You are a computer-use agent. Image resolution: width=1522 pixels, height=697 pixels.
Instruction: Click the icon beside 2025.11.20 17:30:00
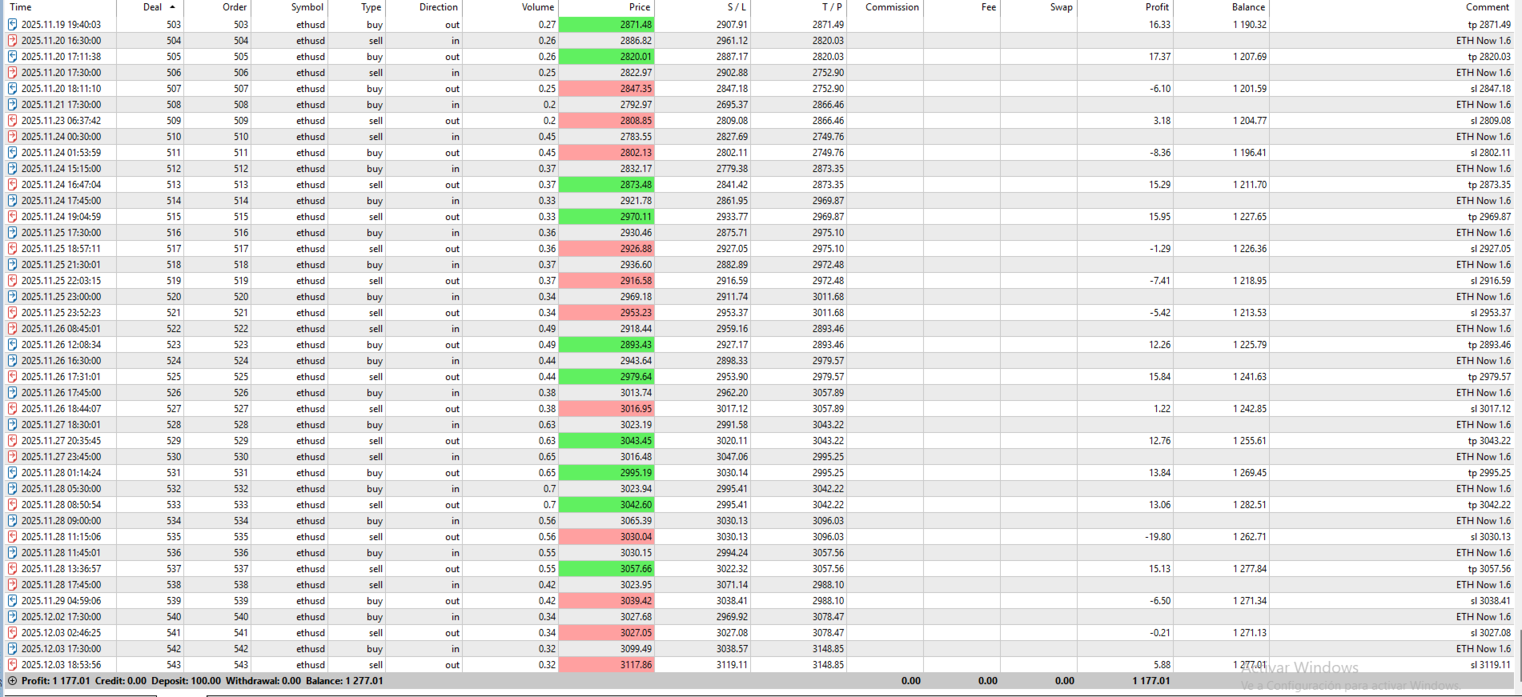click(x=12, y=73)
